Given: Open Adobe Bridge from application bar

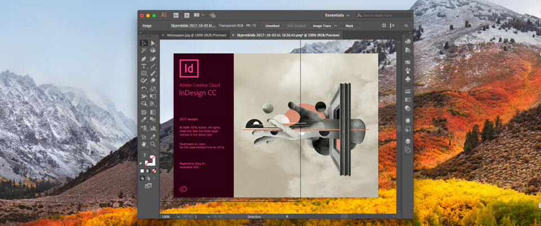Looking at the screenshot, I should 176,15.
